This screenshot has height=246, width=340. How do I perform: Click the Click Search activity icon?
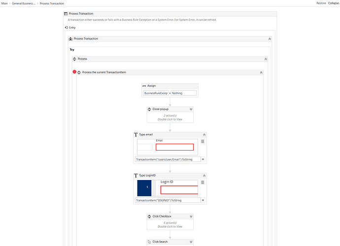pyautogui.click(x=149, y=242)
